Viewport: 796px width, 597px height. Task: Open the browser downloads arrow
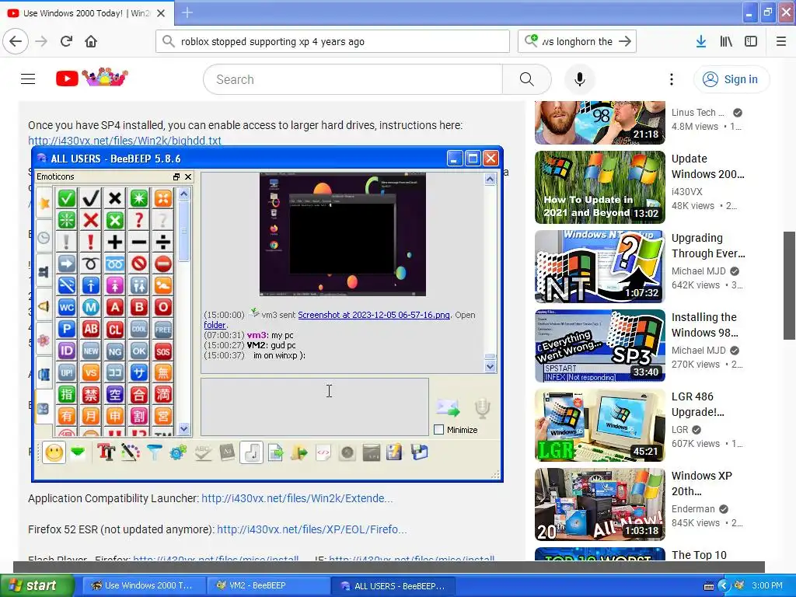click(701, 41)
